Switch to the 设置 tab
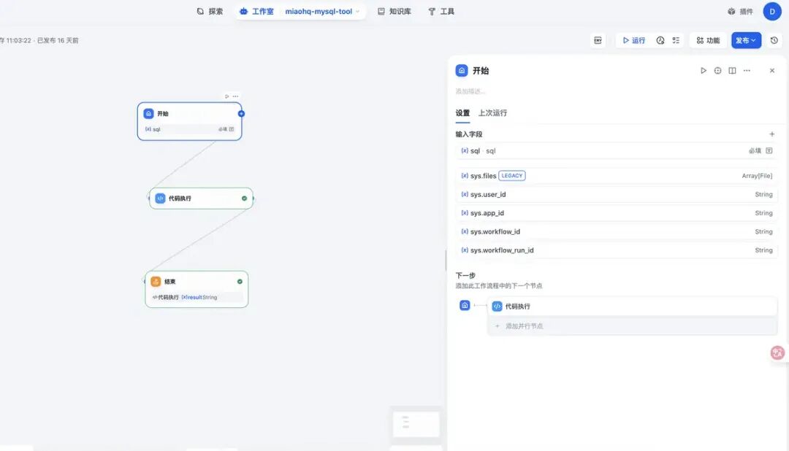Screen dimensions: 789x451 [x=462, y=112]
